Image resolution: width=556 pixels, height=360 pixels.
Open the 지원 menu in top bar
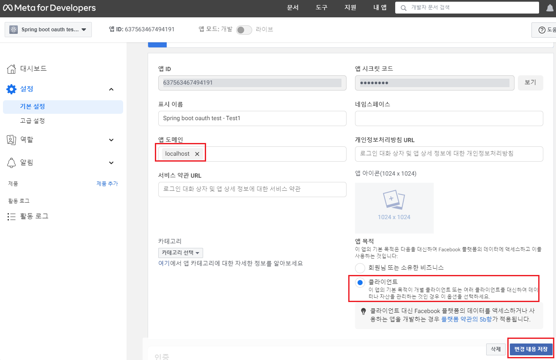coord(350,8)
